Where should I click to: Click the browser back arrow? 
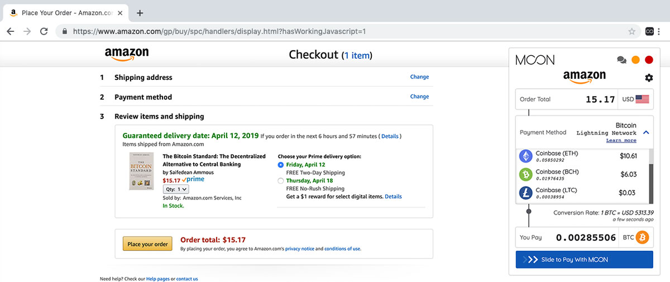point(10,31)
